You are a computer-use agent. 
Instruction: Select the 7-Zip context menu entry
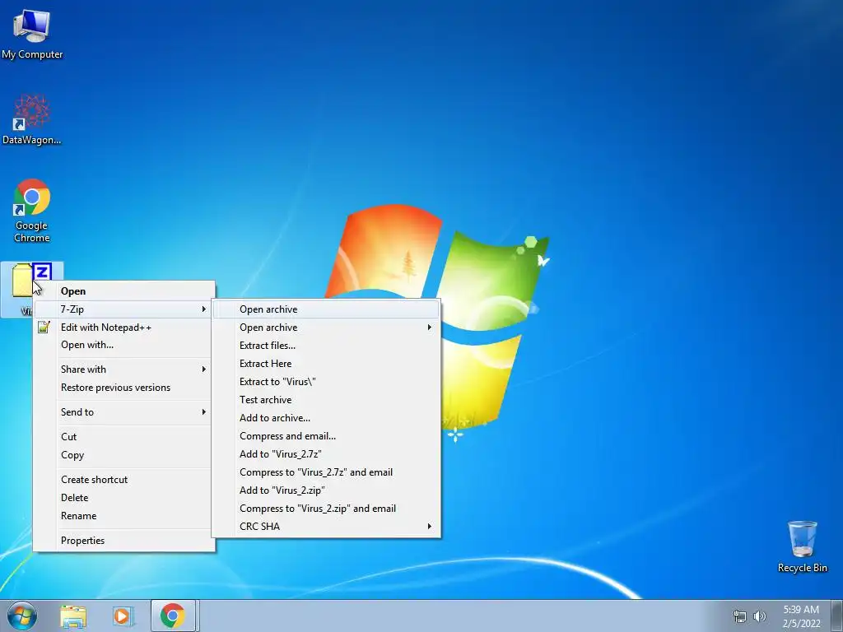[124, 309]
